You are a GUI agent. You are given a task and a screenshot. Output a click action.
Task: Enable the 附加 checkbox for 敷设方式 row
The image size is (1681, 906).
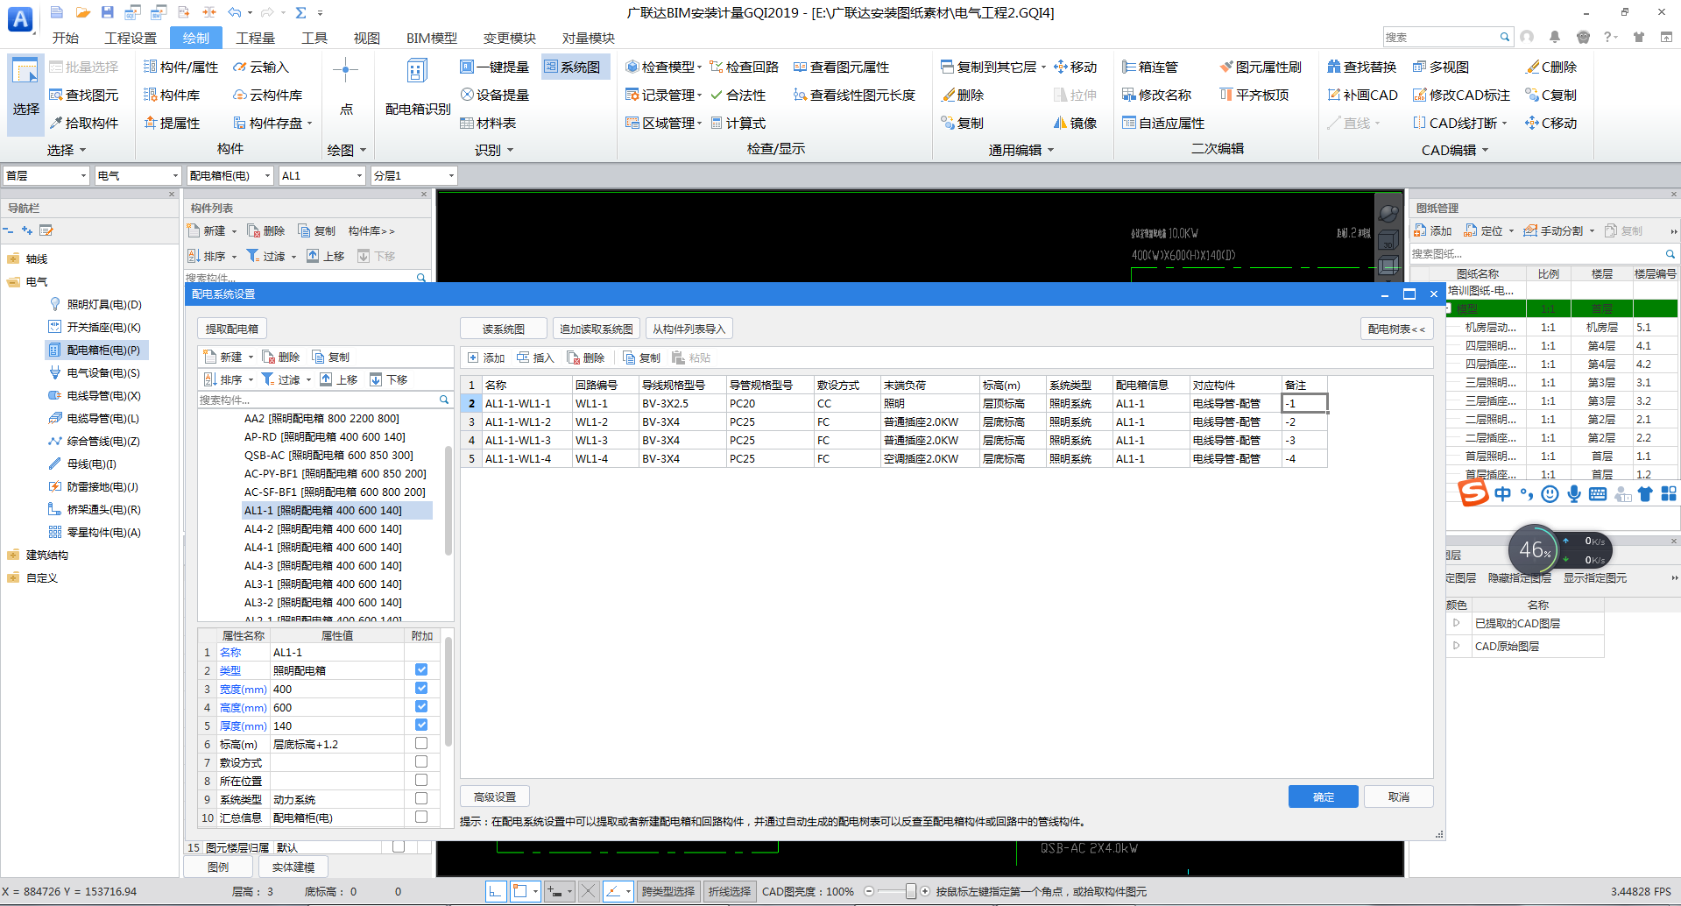point(421,761)
